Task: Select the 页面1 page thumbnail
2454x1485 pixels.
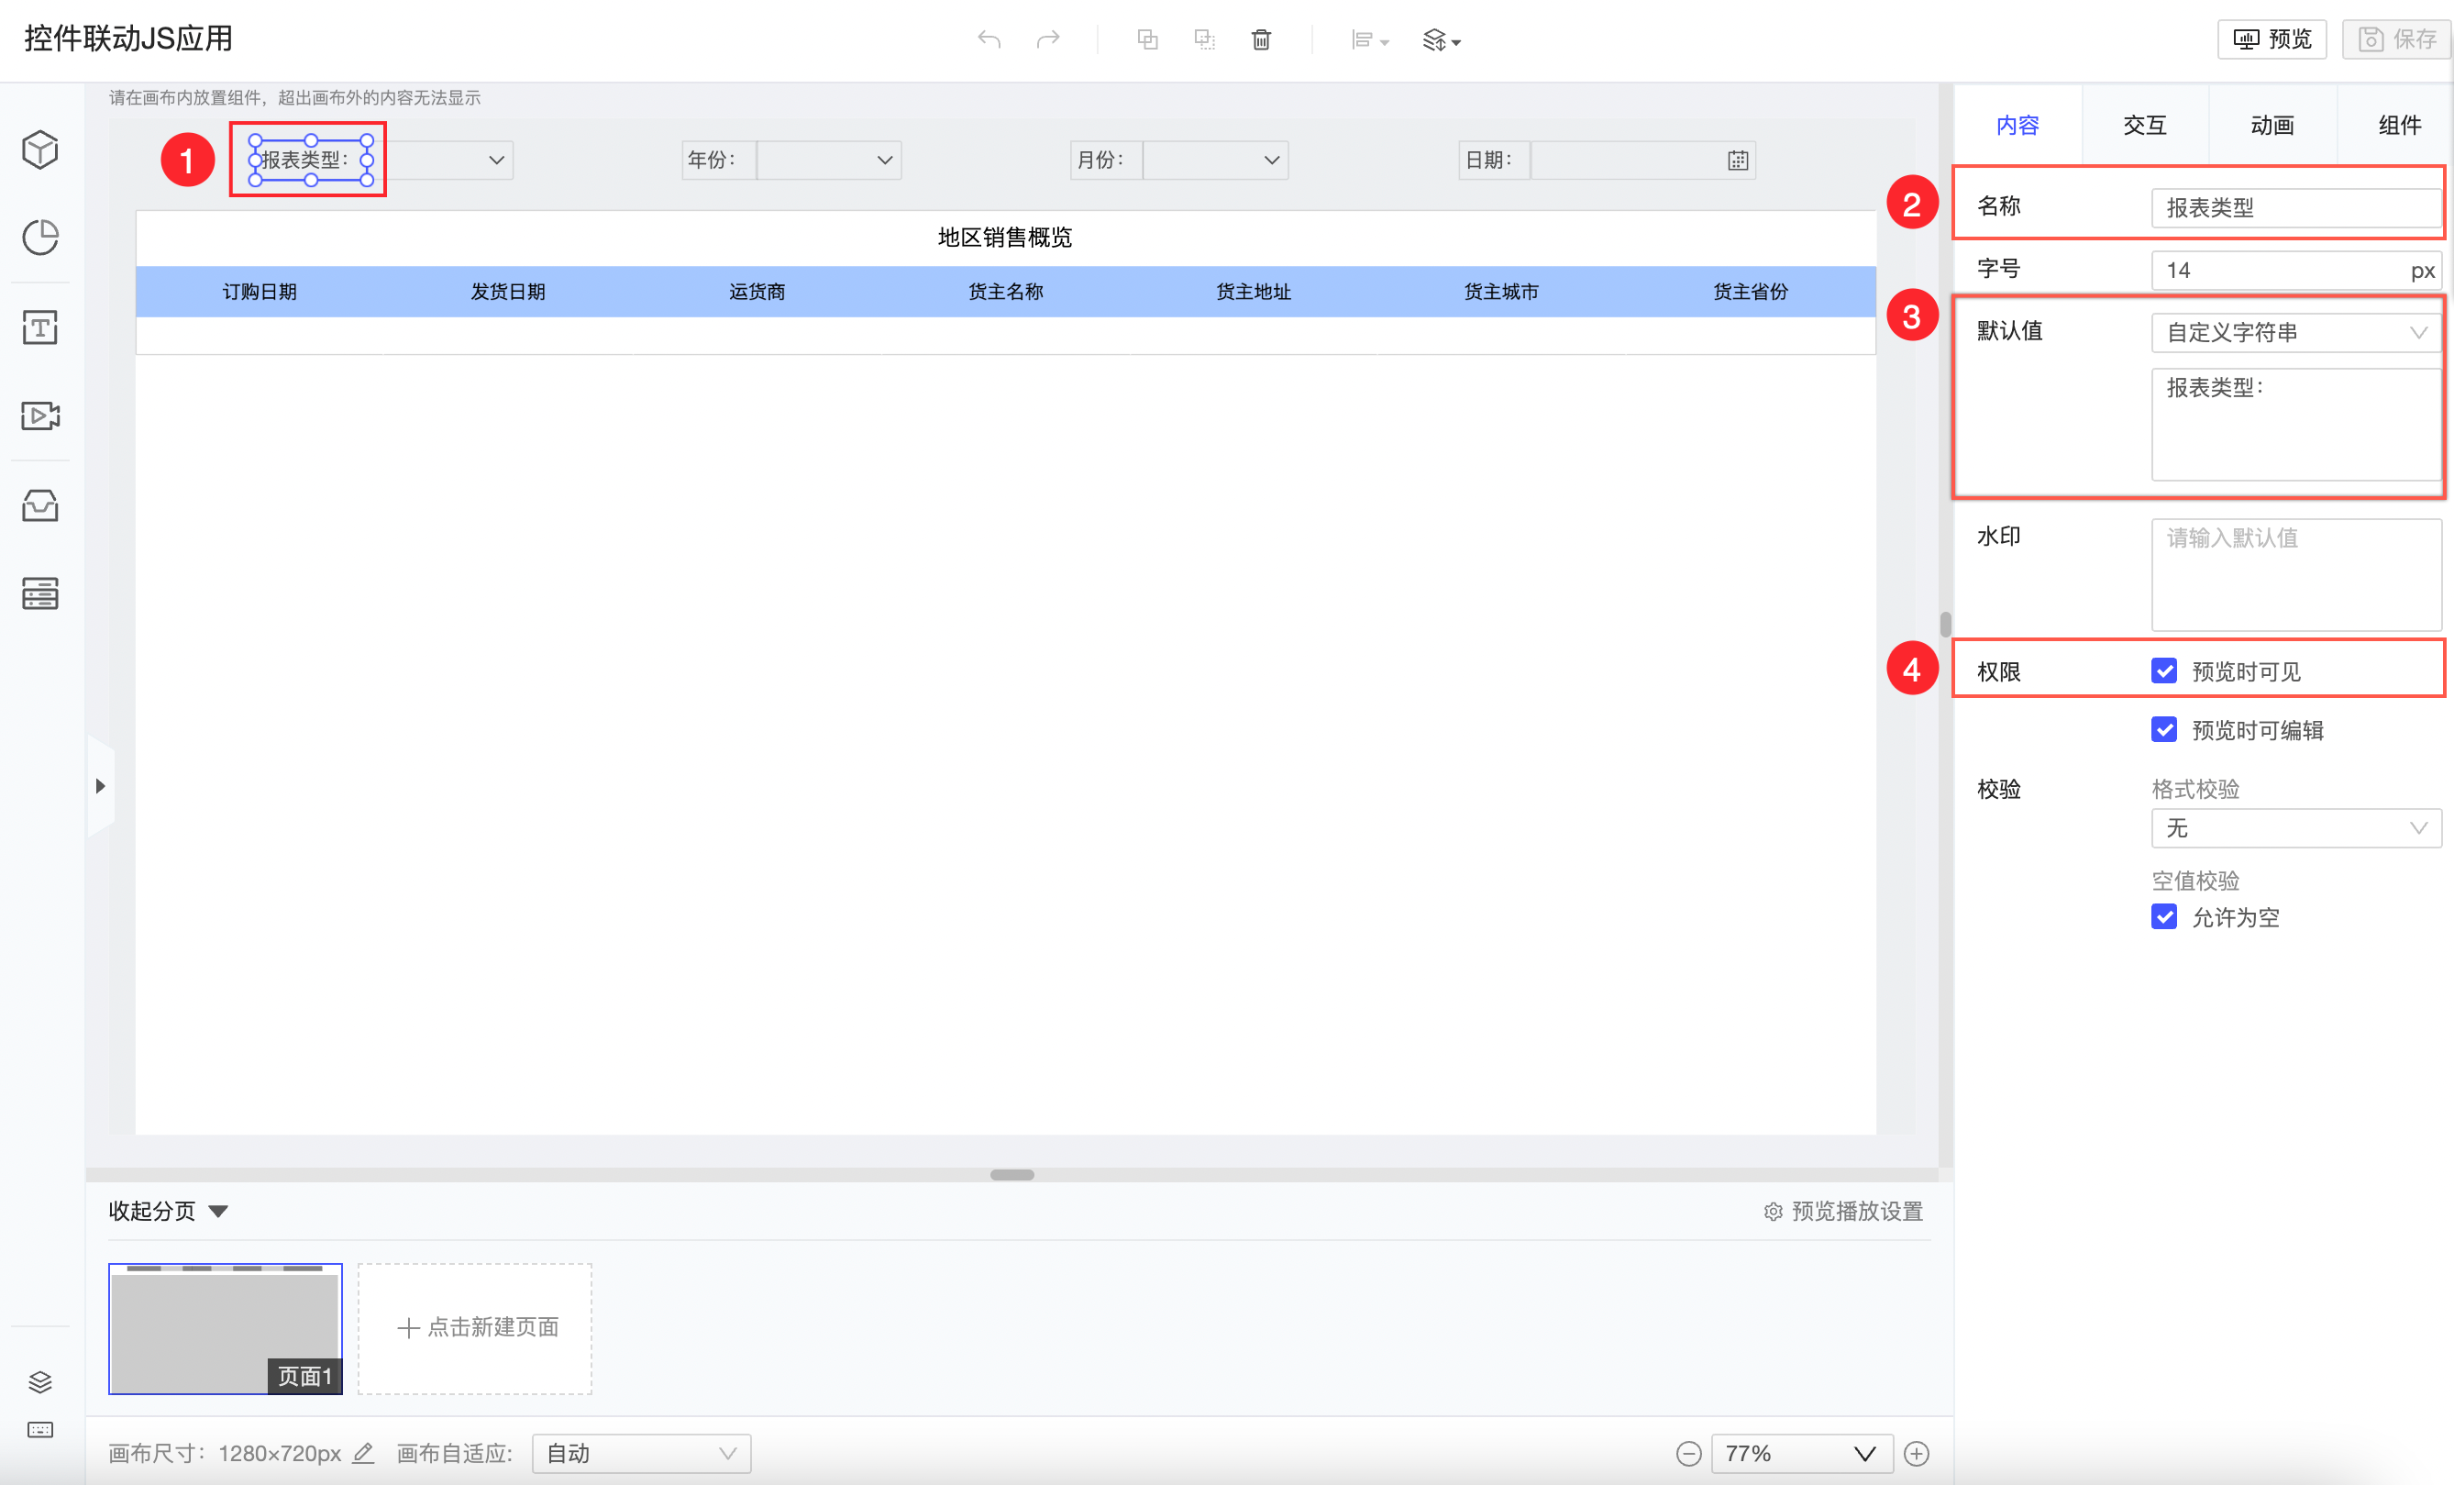Action: coord(225,1327)
